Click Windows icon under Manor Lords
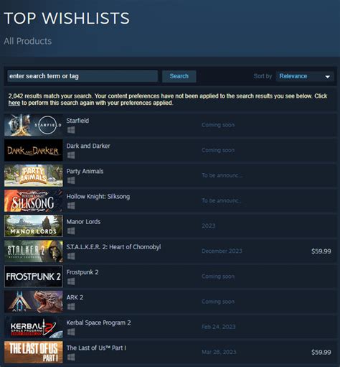Viewport: 340px width, 367px height. point(71,231)
